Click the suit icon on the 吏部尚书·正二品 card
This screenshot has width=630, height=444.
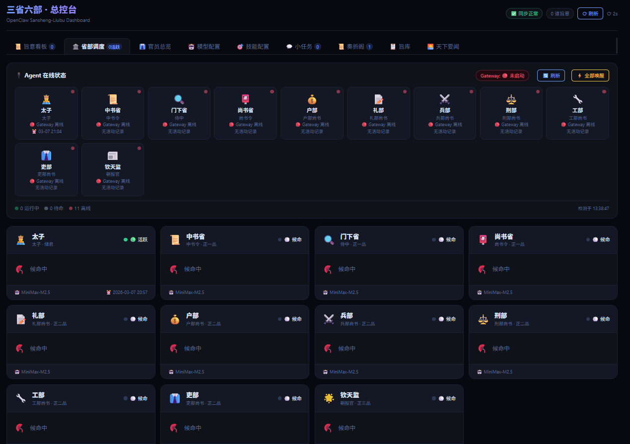175,399
